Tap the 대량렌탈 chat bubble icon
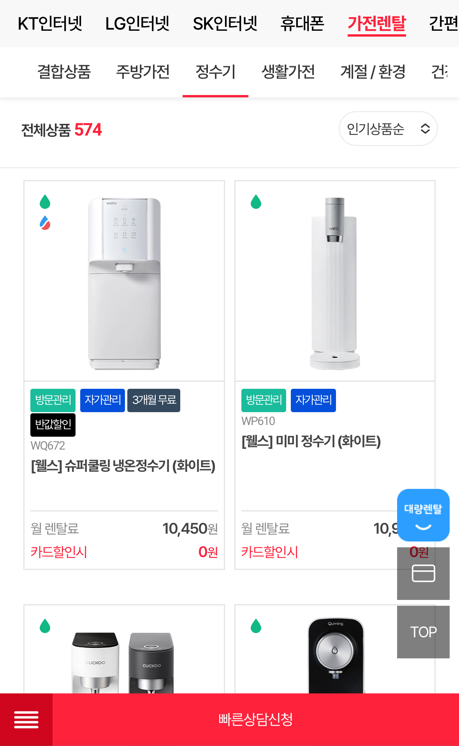459x746 pixels. [423, 515]
